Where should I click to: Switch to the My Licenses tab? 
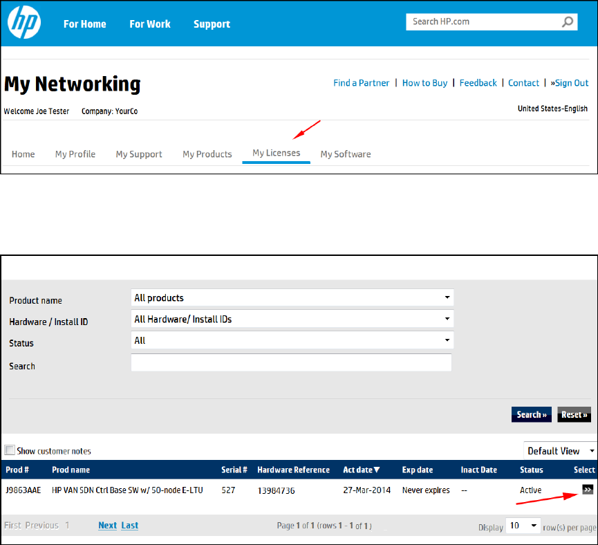click(276, 153)
